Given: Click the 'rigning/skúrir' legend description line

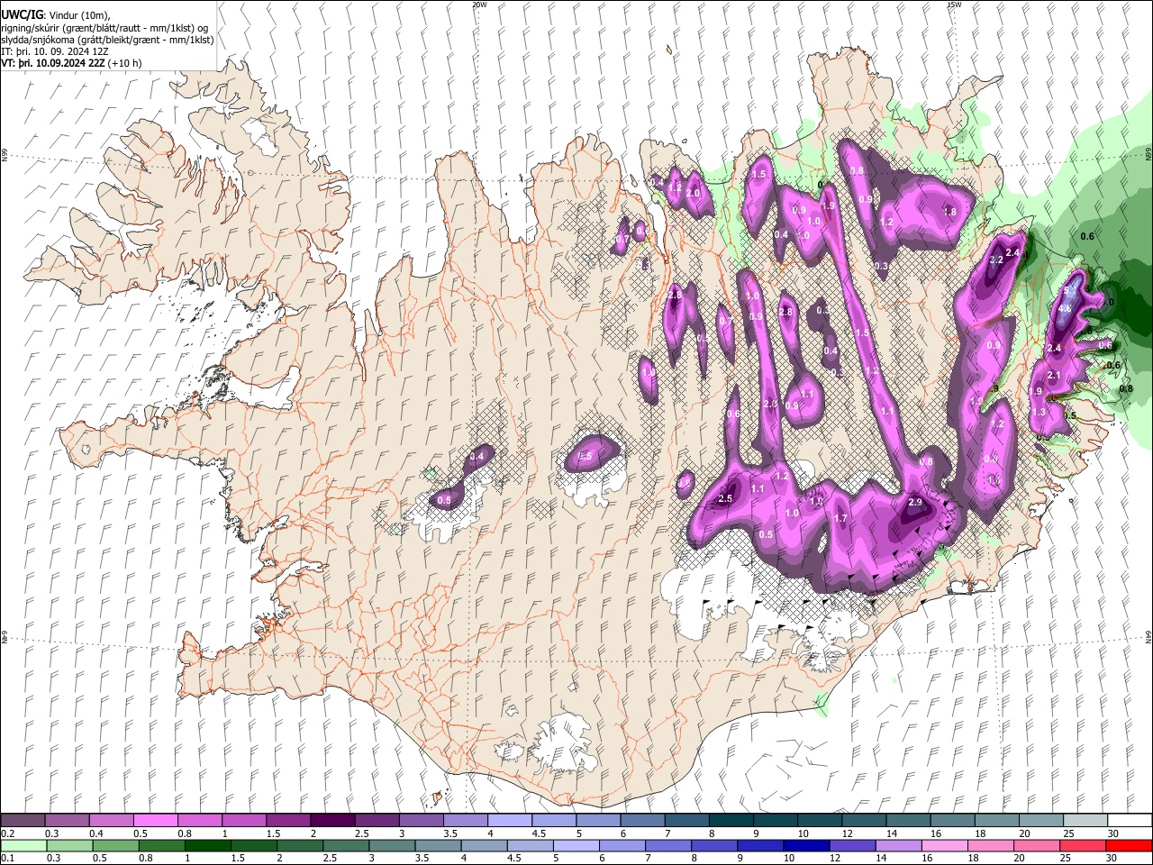Looking at the screenshot, I should click(x=104, y=28).
